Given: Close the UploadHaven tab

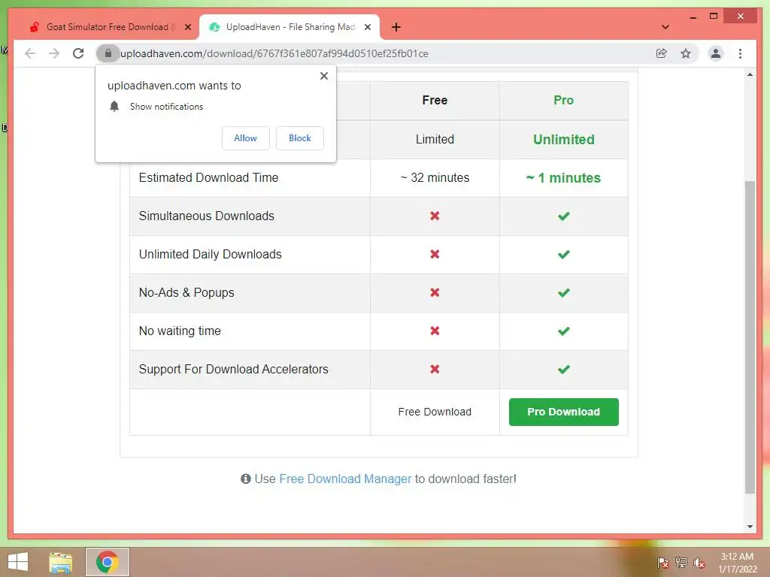Looking at the screenshot, I should [x=367, y=27].
